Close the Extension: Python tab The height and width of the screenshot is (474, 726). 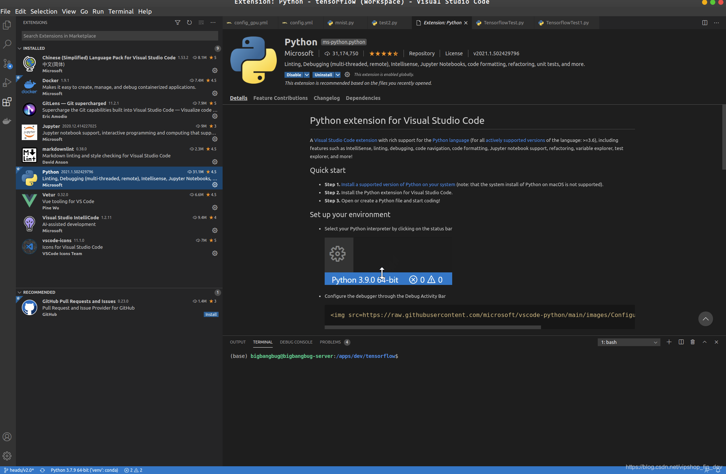click(x=466, y=23)
